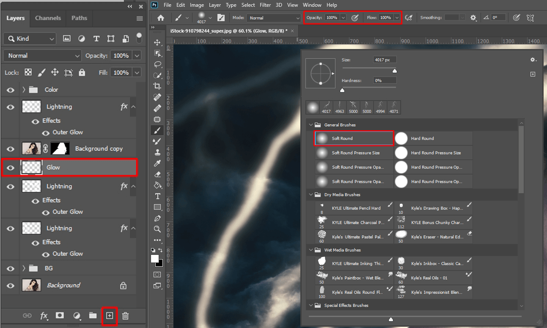This screenshot has height=328, width=547.
Task: Collapse the General Brushes folder
Action: (x=311, y=125)
